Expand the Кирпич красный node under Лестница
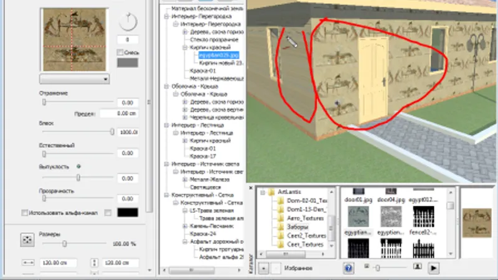 (185, 141)
